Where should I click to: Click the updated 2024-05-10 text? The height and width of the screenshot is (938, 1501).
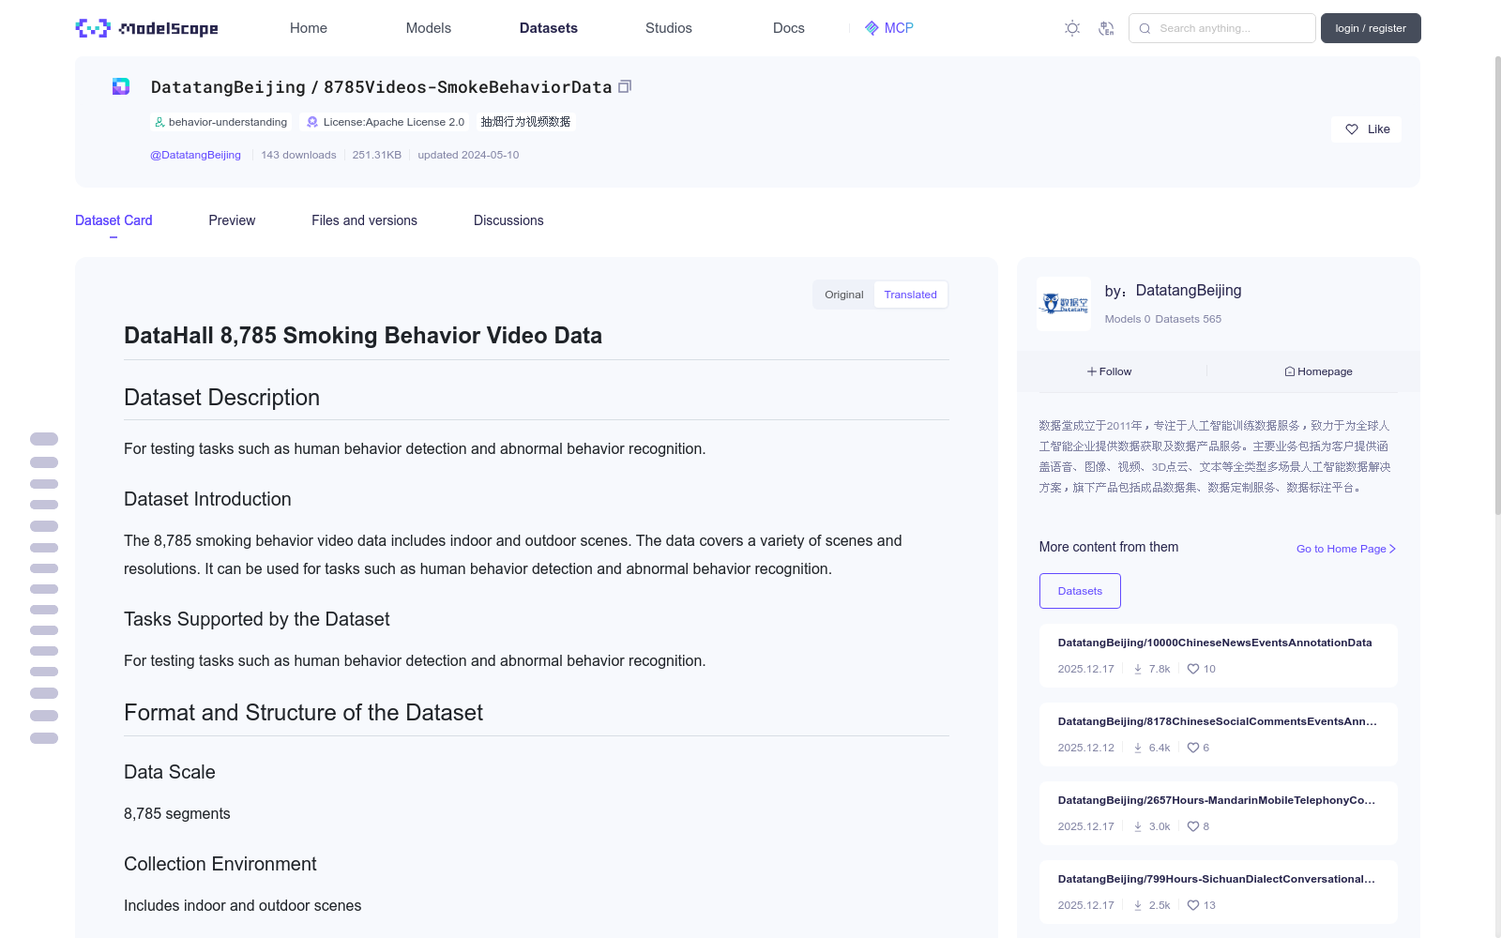(x=468, y=155)
